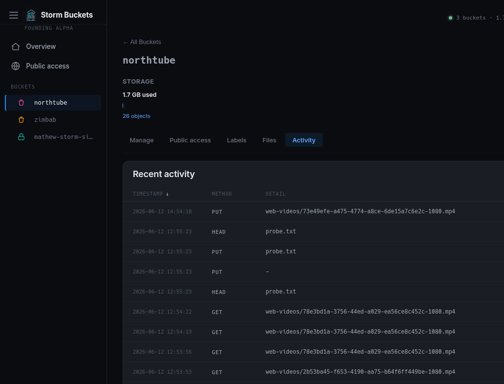Click the timestamp 2026-06-12 12:54:22

coord(162,312)
